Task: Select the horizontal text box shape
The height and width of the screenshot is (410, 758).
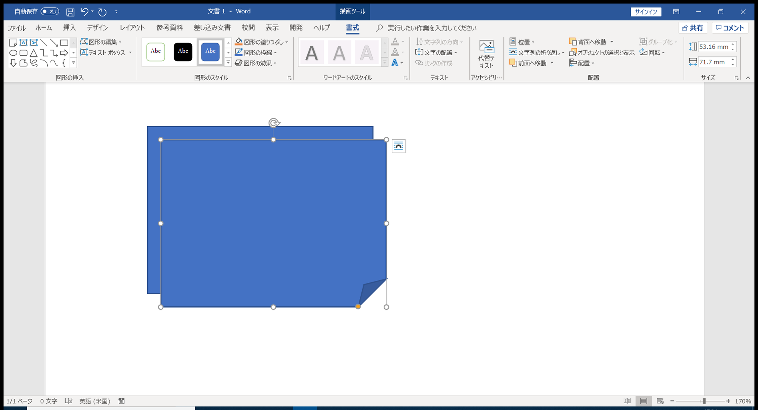Action: pos(24,42)
